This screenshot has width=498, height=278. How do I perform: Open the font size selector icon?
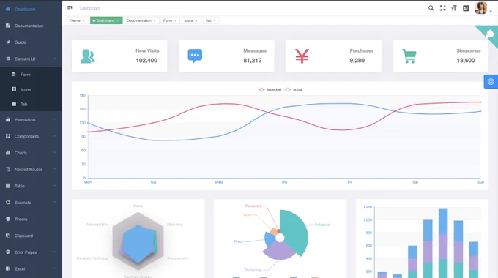coord(454,8)
